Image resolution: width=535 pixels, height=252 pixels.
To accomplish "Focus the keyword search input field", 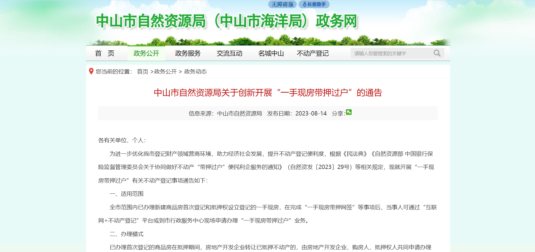I will pyautogui.click(x=391, y=53).
